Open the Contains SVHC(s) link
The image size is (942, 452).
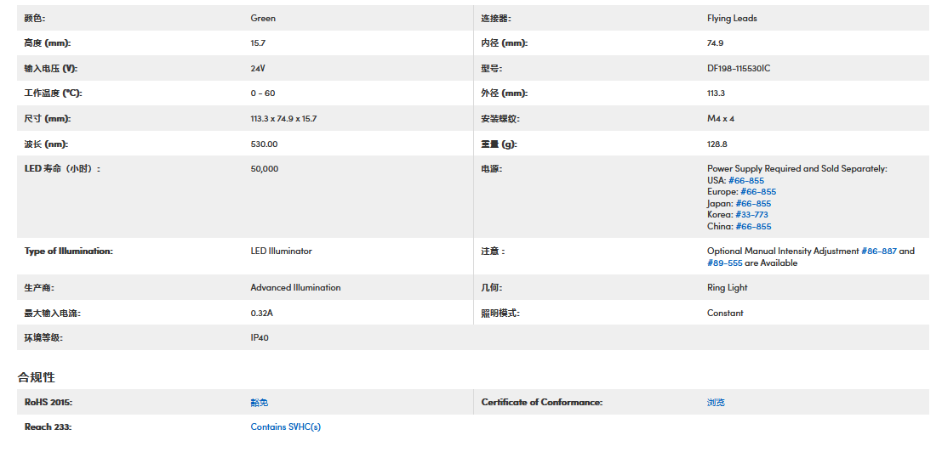(286, 427)
